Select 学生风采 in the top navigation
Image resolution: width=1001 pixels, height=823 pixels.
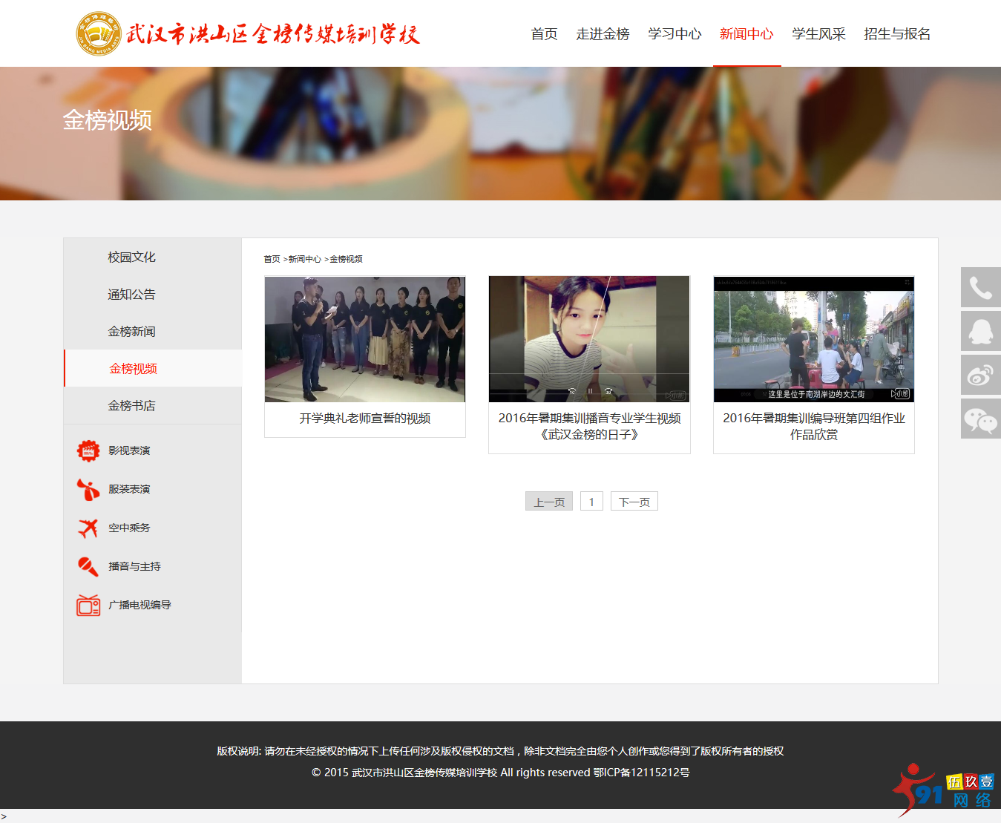tap(818, 34)
